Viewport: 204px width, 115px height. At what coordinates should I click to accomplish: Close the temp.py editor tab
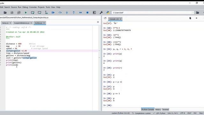click(x=11, y=23)
